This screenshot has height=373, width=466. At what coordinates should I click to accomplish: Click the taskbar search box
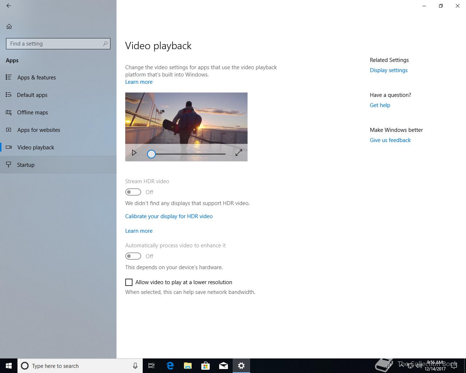point(80,366)
